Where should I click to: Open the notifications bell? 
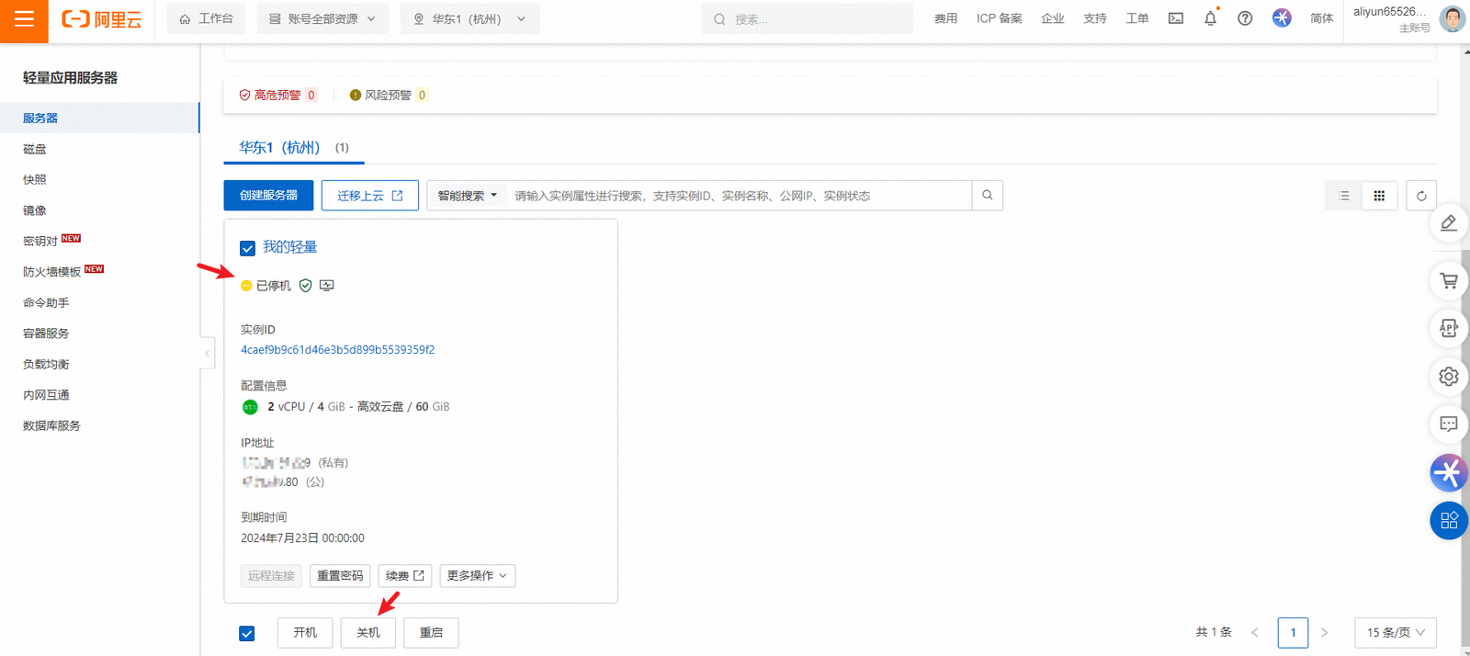(1211, 18)
